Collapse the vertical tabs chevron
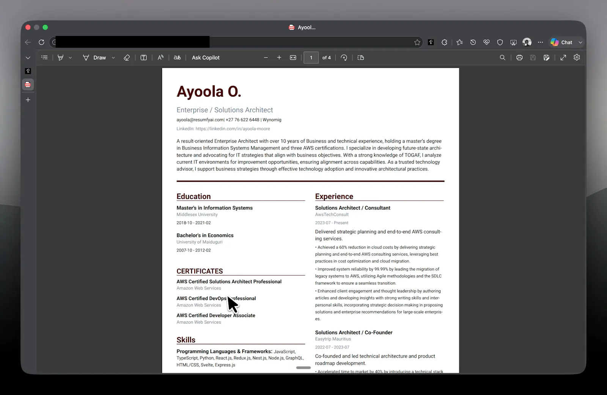This screenshot has width=607, height=395. [x=28, y=58]
